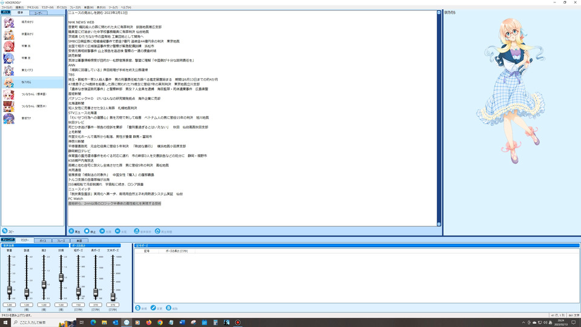Switch to the ユーザー voice preset tab
The width and height of the screenshot is (581, 327).
click(x=39, y=13)
